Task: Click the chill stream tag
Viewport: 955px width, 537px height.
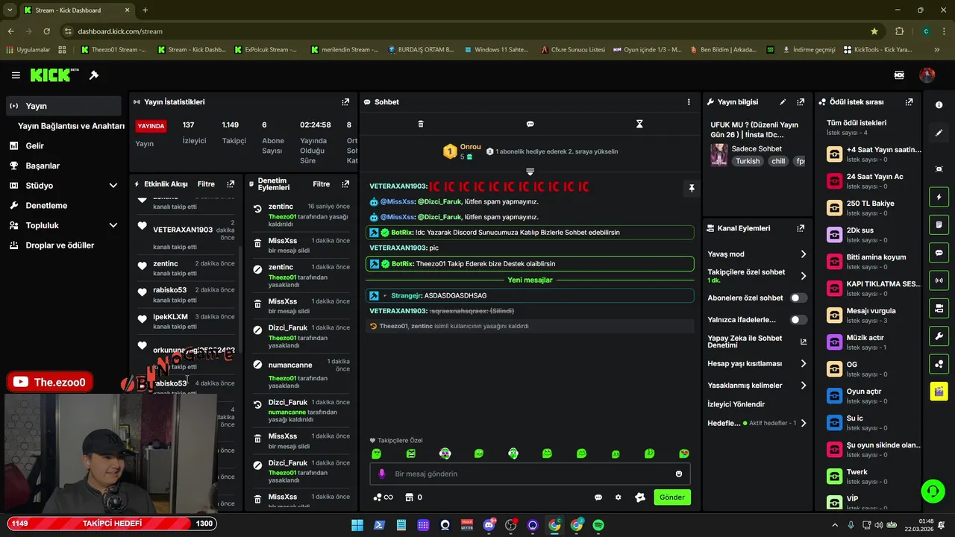Action: [778, 161]
